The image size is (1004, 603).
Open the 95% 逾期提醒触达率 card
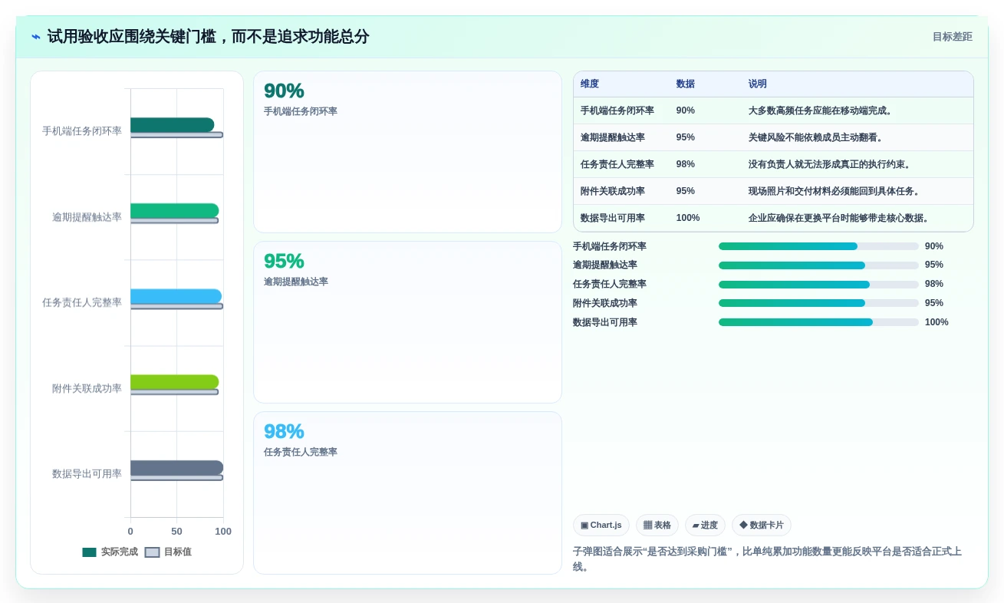point(407,322)
